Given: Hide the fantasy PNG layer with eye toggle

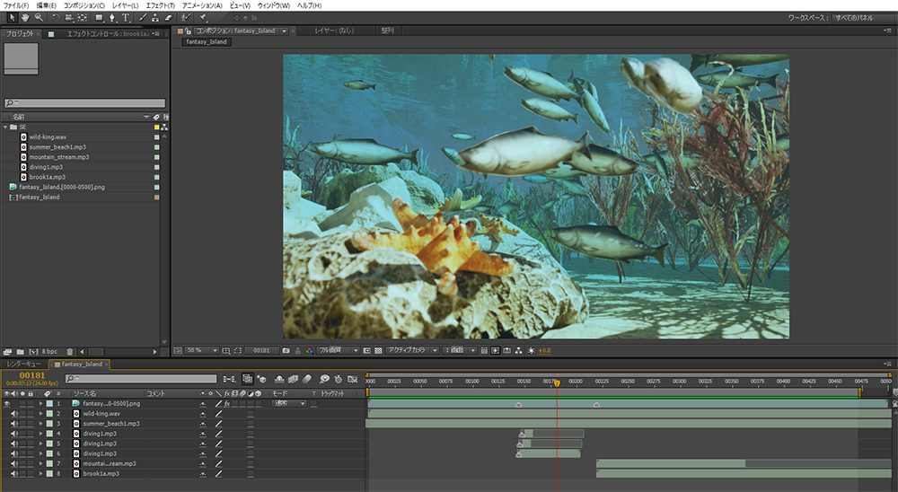Looking at the screenshot, I should [x=8, y=404].
